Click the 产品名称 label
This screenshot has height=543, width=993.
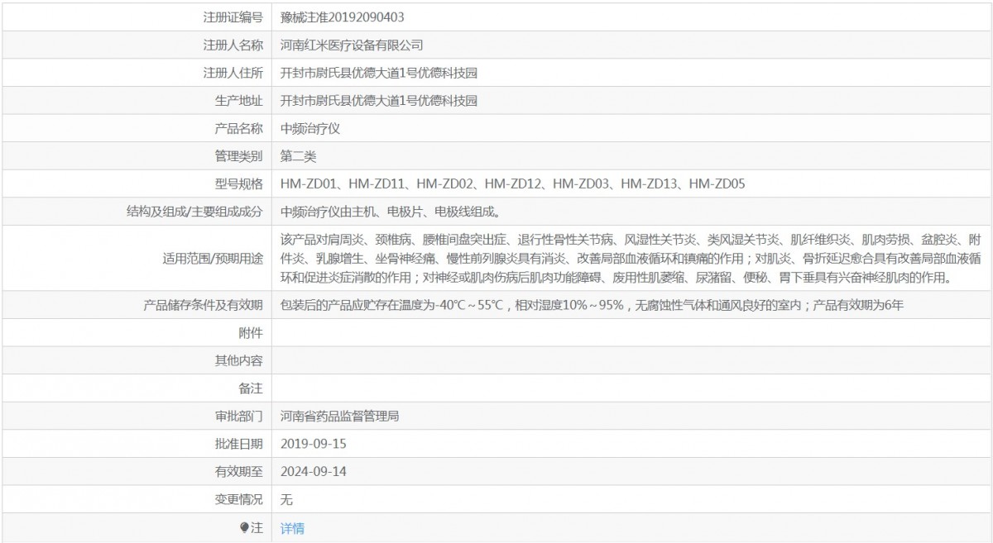click(x=238, y=129)
